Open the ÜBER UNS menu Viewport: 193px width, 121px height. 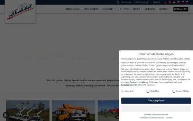click(x=149, y=9)
